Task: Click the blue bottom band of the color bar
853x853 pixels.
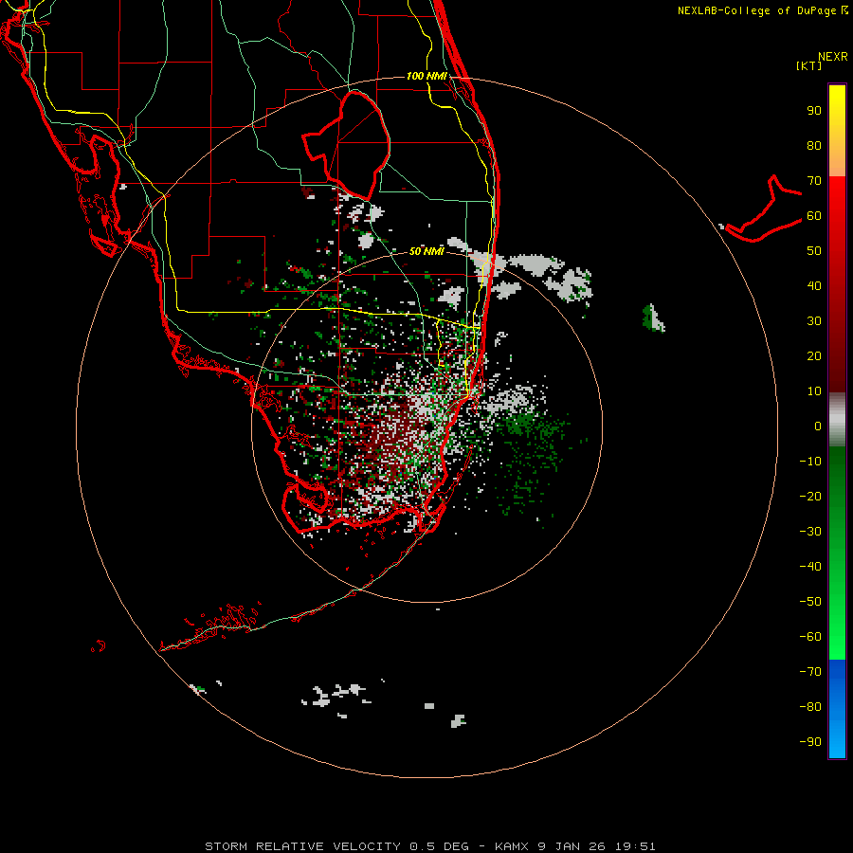Action: tap(837, 709)
